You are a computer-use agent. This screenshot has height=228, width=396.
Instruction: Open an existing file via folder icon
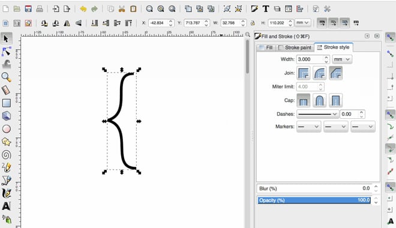pos(17,9)
